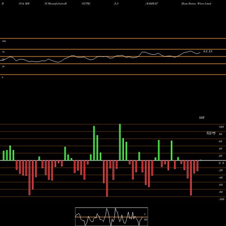226x226 pixels.
Task: Click the 'SI MunafaSutraR' header text
Action: point(56,4)
